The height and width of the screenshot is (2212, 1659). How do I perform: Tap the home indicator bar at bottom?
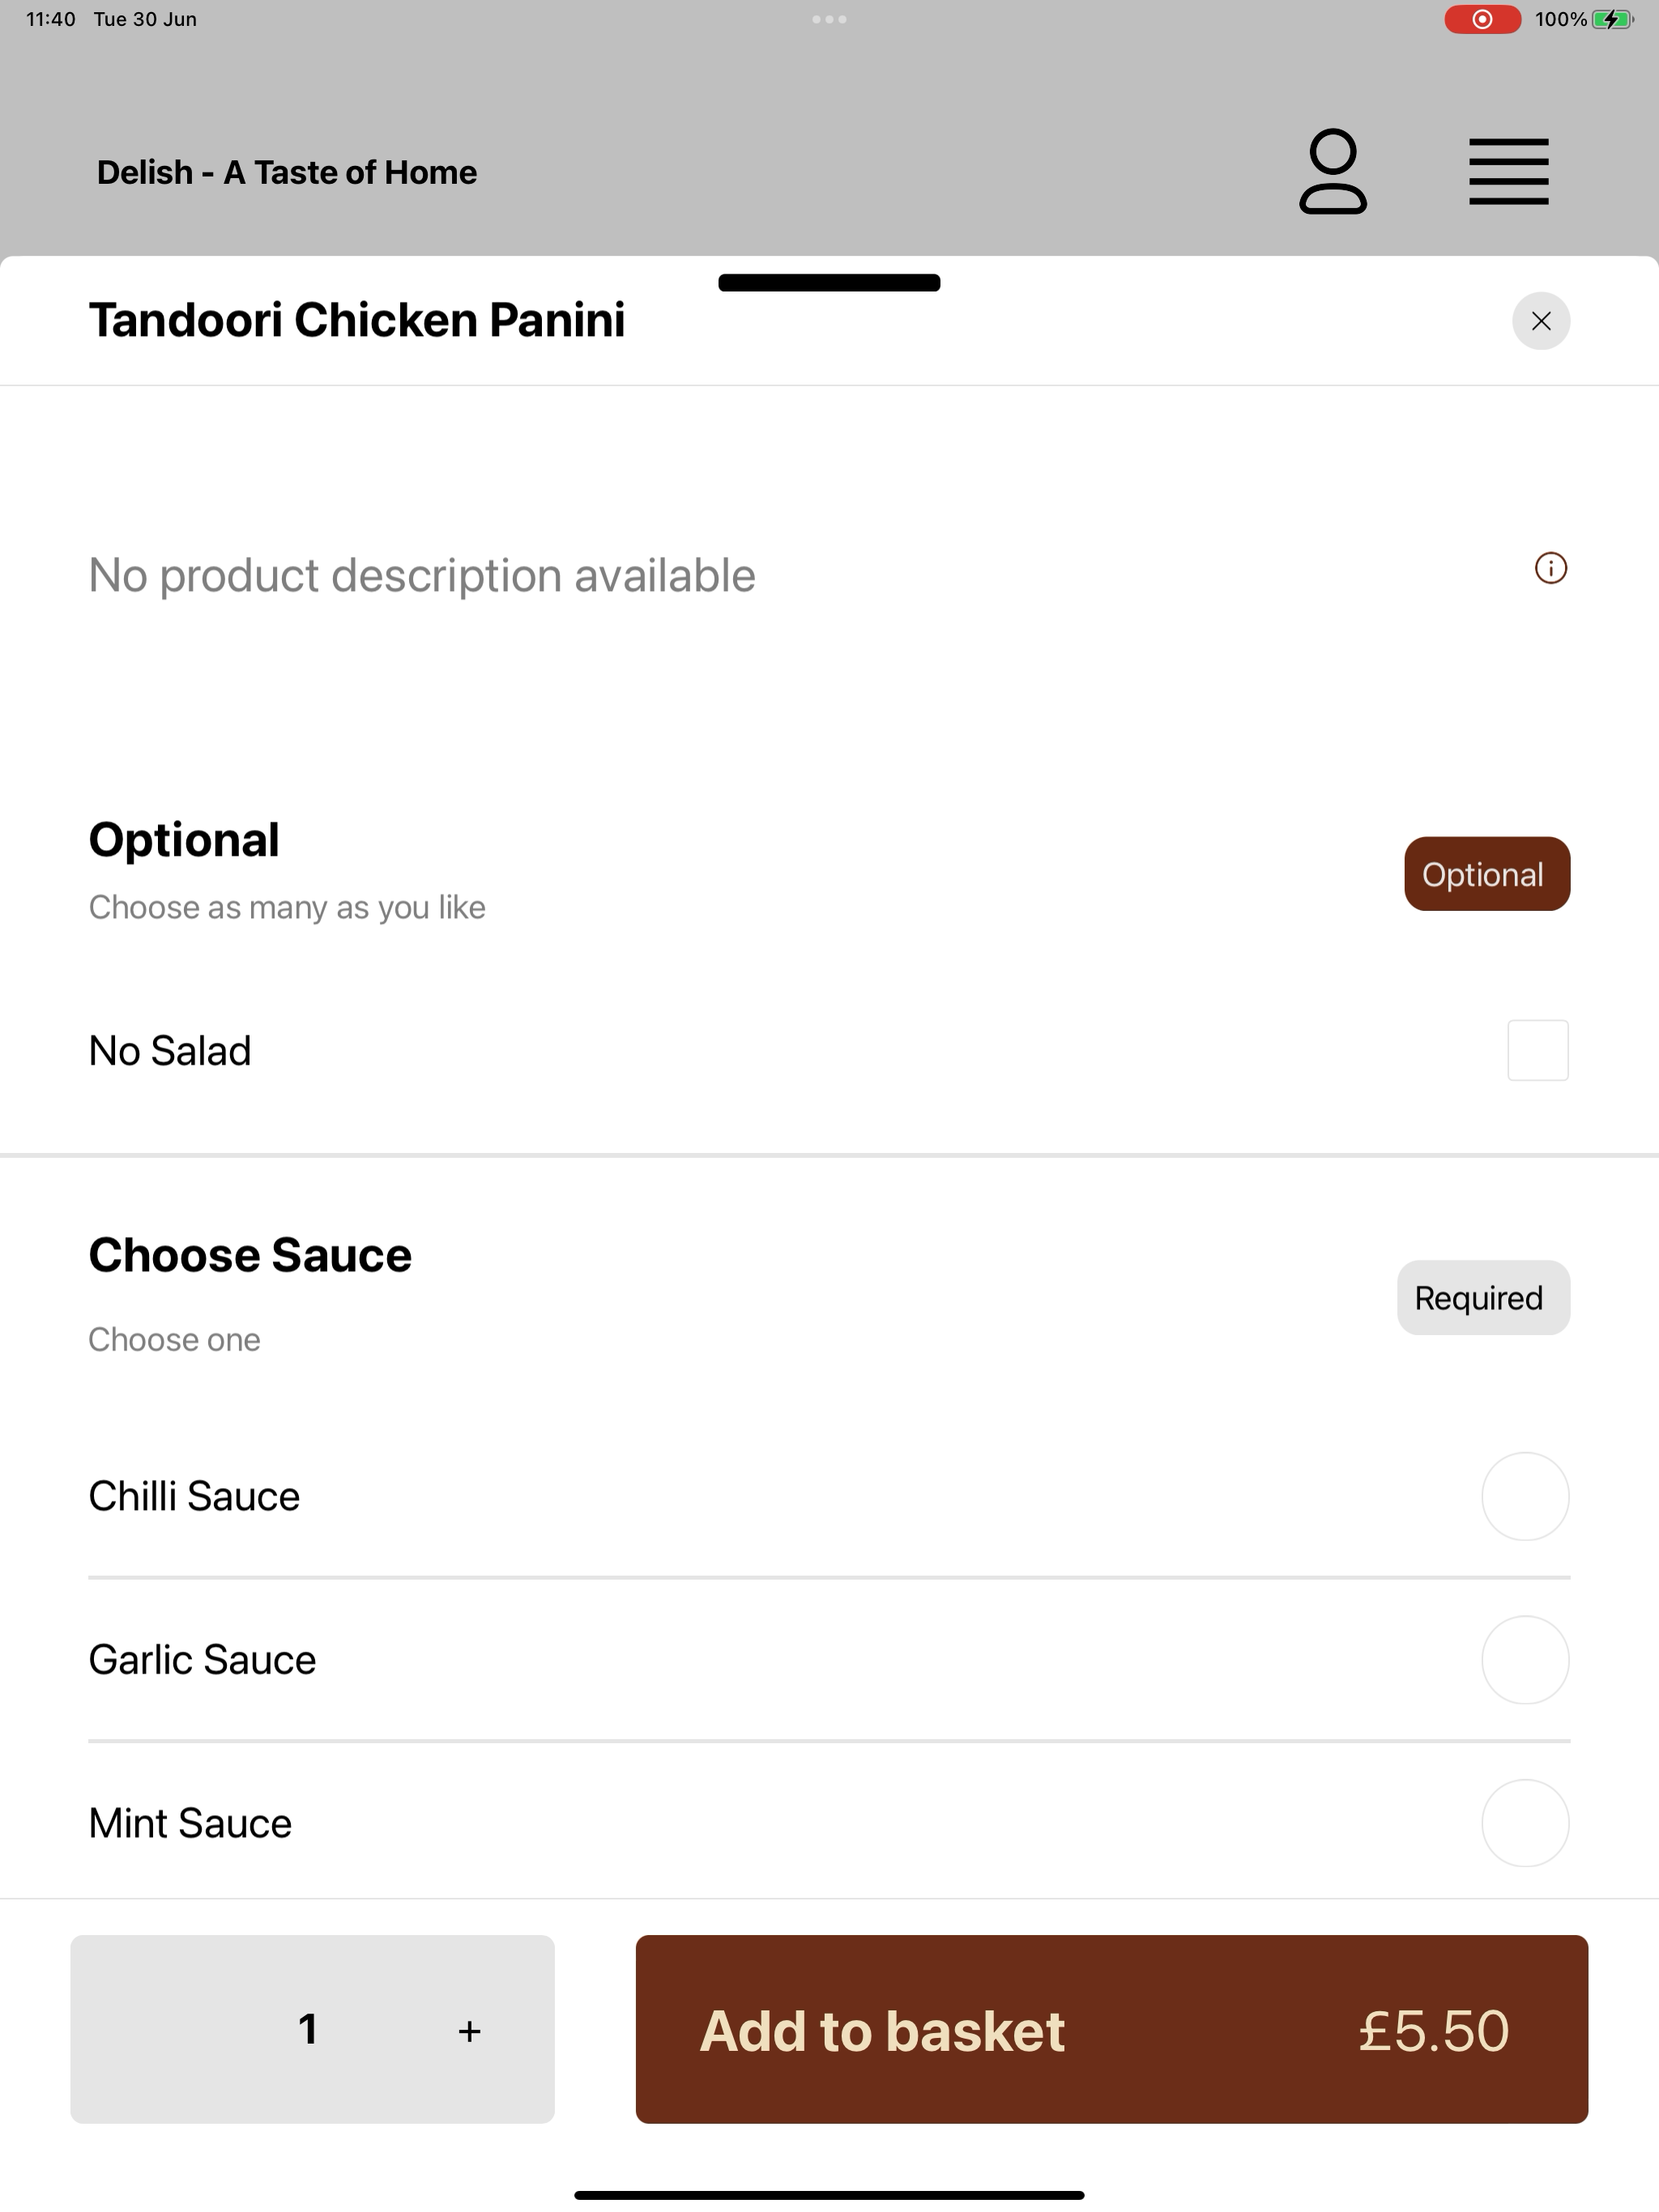[829, 2195]
